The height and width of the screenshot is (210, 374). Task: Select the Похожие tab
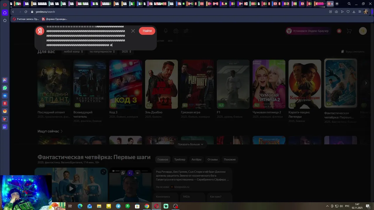(x=230, y=160)
